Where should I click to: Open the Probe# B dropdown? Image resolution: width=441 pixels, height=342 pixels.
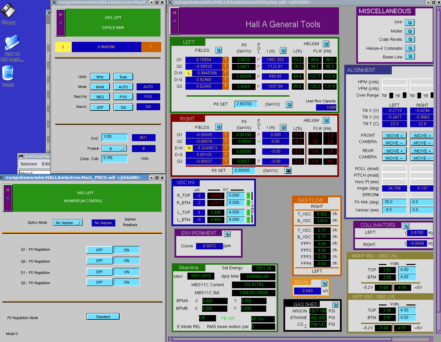pyautogui.click(x=114, y=148)
